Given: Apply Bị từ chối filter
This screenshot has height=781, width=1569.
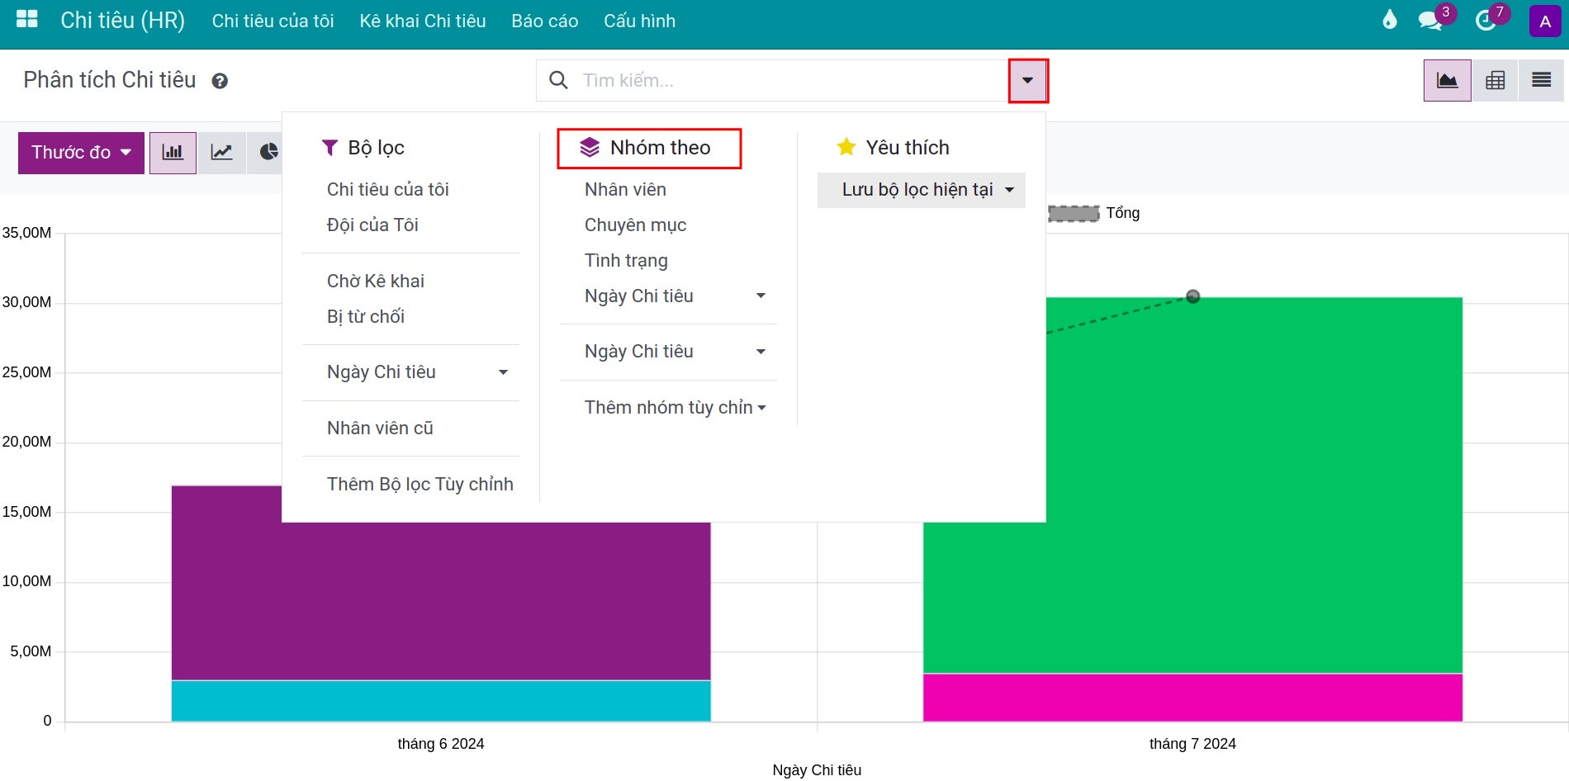Looking at the screenshot, I should point(366,317).
